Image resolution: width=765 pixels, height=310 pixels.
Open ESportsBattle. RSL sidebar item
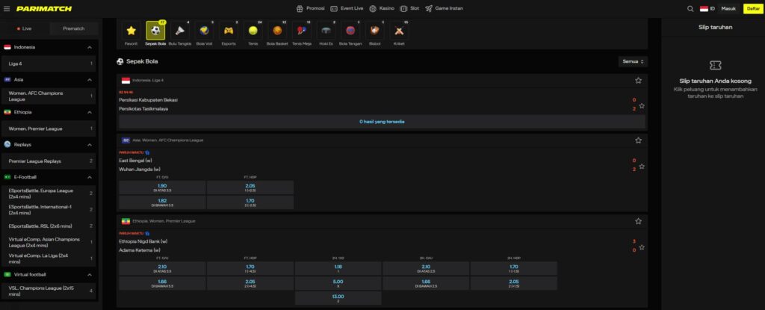pos(50,226)
